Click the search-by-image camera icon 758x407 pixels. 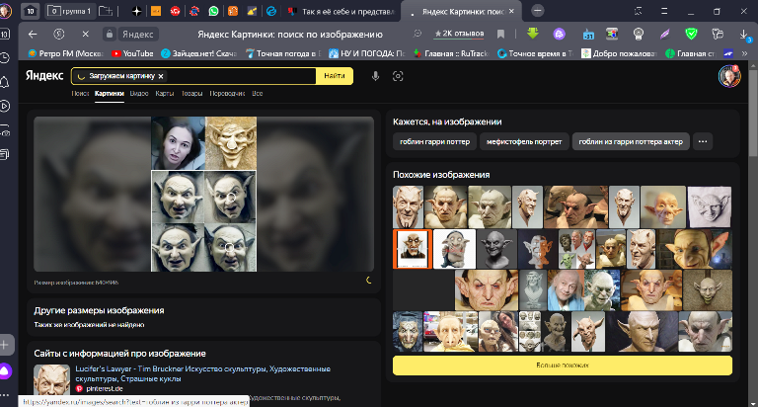click(x=398, y=76)
